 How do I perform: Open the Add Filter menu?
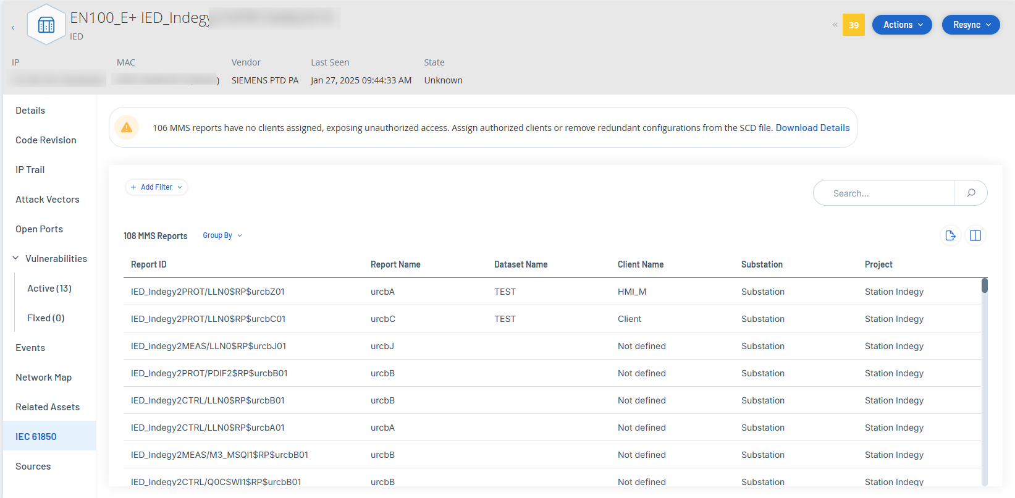pos(156,187)
